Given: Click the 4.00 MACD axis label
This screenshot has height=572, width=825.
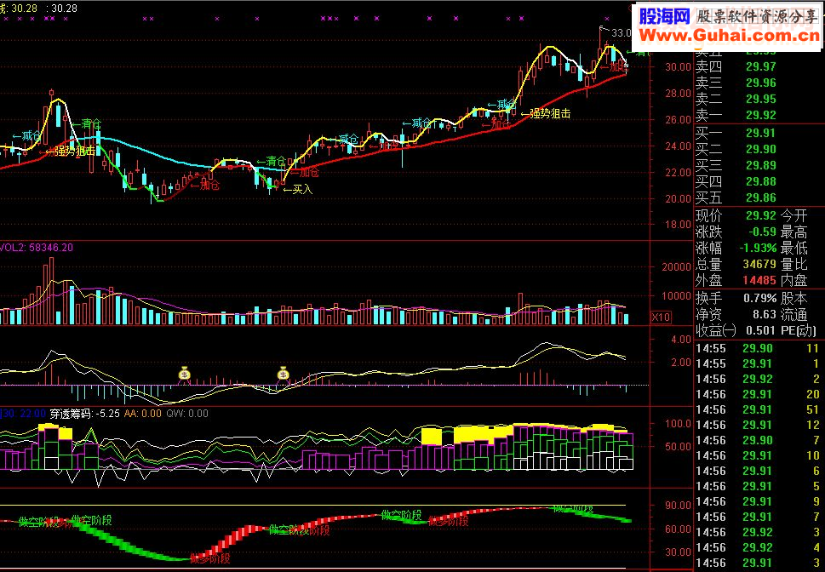Looking at the screenshot, I should (681, 340).
